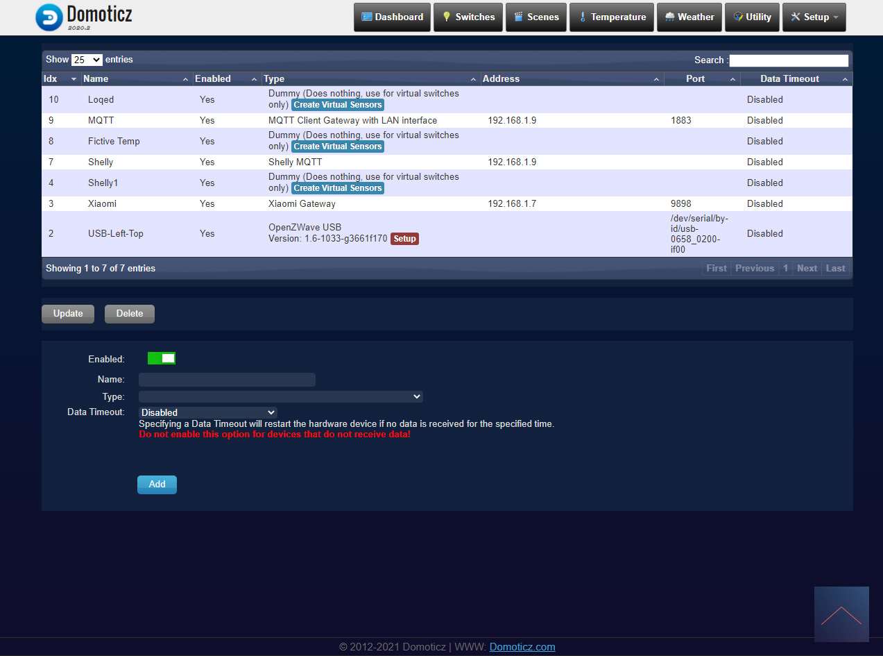
Task: Open the Domoticz.com footer link
Action: coord(522,647)
